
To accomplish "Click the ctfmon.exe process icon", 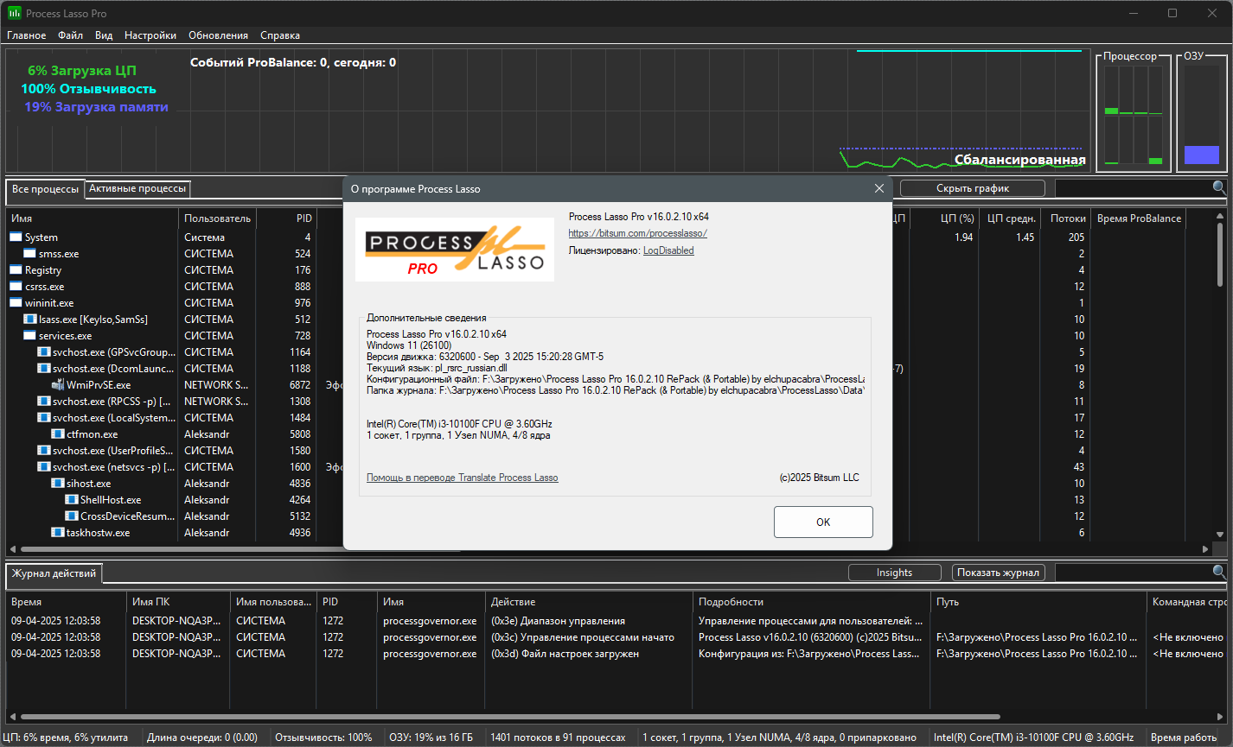I will [57, 434].
